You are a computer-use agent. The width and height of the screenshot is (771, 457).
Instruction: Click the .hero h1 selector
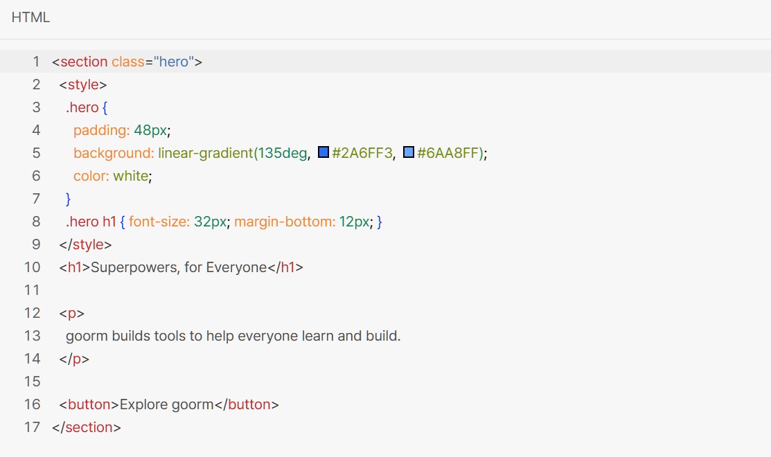tap(91, 222)
